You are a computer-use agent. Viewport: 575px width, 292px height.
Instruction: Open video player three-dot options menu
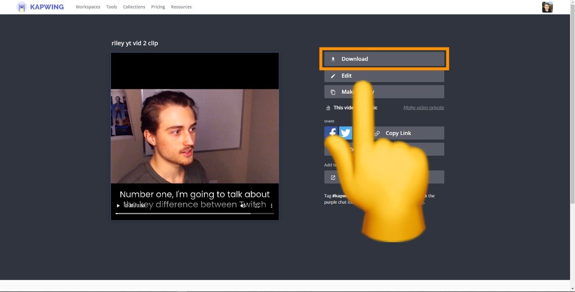pos(271,206)
